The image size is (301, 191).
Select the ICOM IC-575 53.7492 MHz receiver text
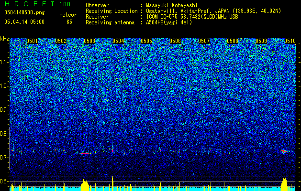[192, 17]
